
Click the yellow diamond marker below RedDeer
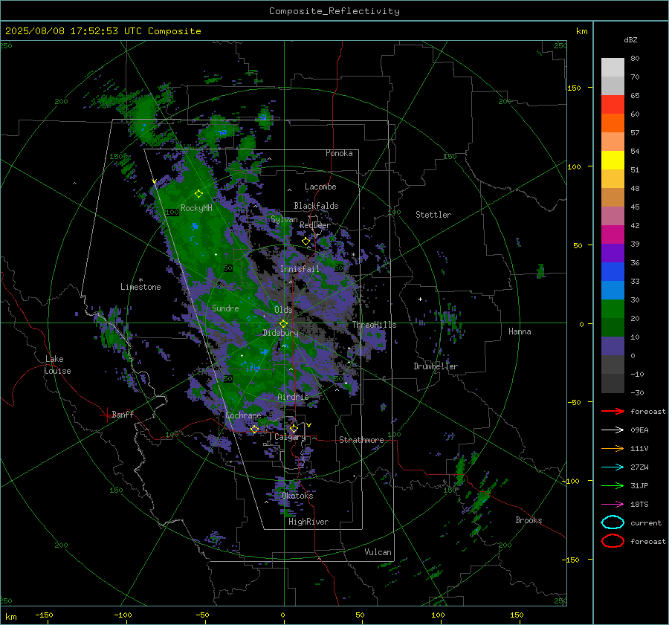point(306,242)
